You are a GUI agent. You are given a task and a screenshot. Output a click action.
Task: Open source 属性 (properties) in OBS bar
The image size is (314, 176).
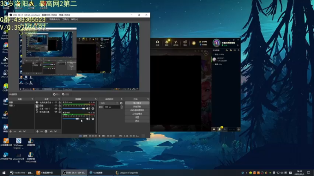(x=56, y=94)
